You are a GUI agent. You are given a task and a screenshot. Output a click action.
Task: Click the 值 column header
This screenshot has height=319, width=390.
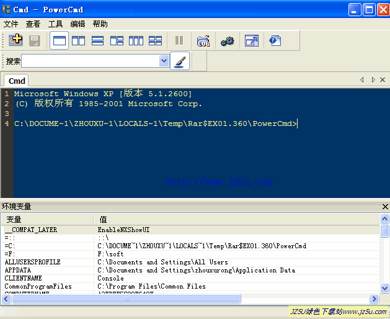(x=237, y=220)
